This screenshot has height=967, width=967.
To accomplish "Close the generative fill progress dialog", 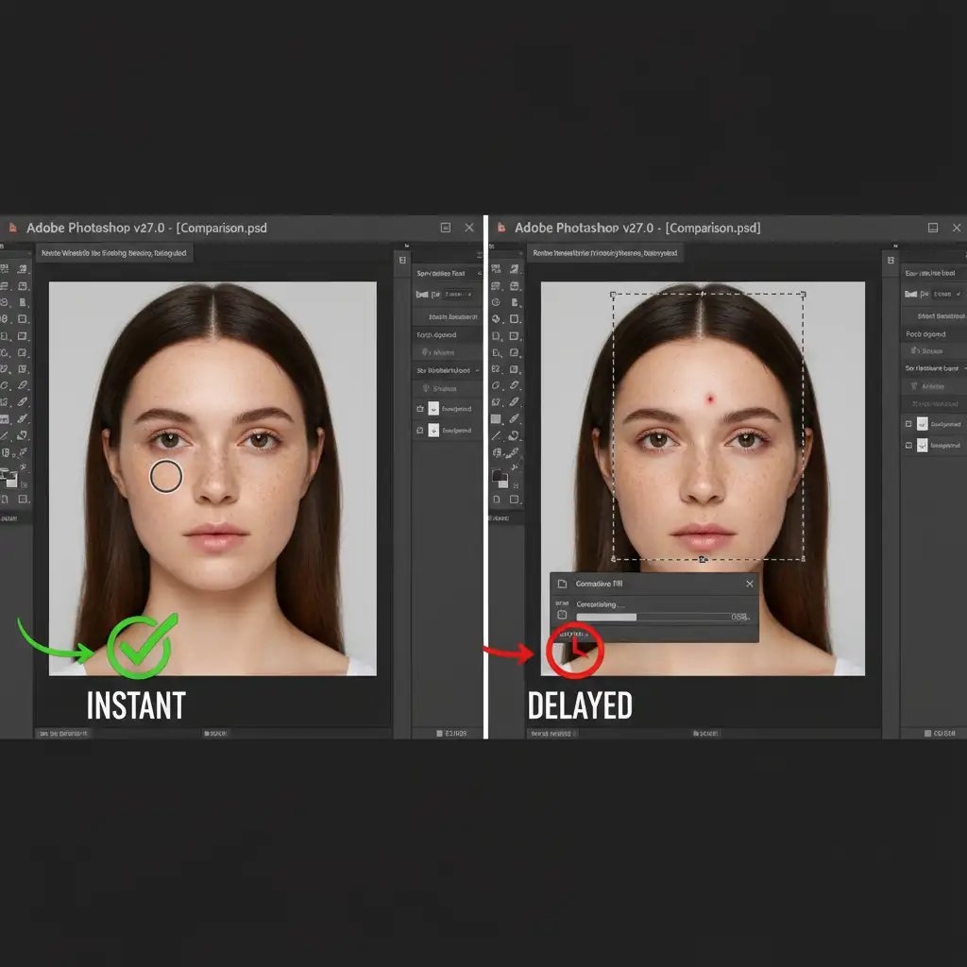I will (x=750, y=585).
